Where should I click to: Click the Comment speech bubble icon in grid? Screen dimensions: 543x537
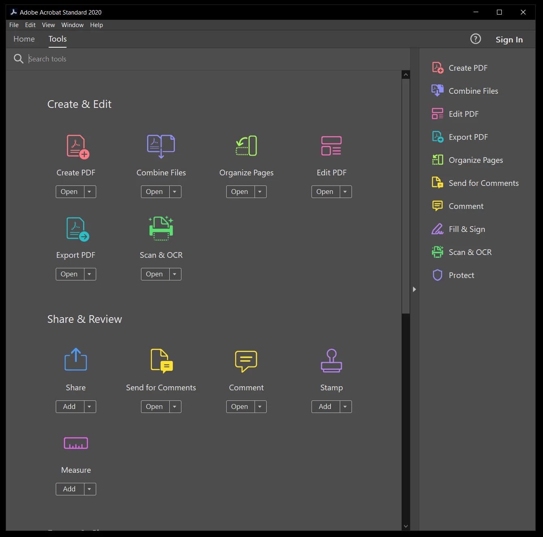coord(246,361)
